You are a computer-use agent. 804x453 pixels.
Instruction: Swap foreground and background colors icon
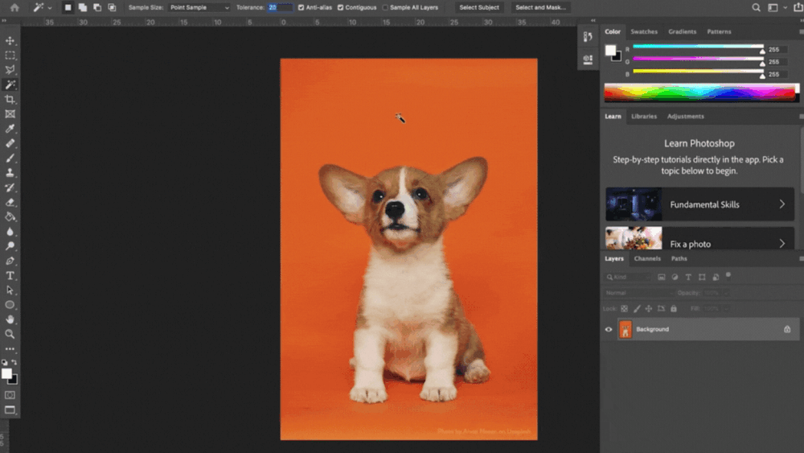point(14,362)
